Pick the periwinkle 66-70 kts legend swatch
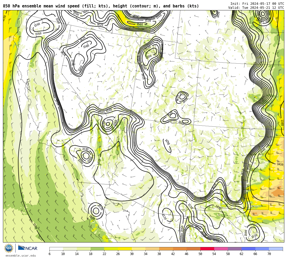 262,249
